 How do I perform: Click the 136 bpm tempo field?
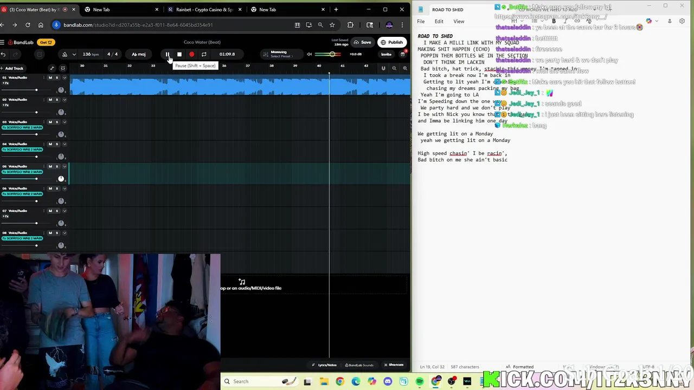91,54
